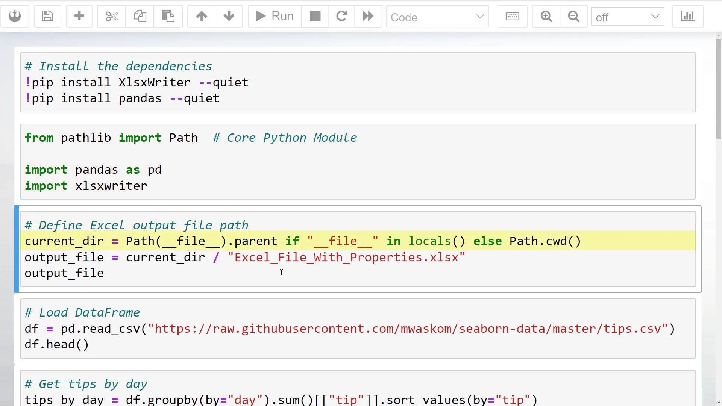This screenshot has width=722, height=406.
Task: Zoom in with magnifier plus icon
Action: point(546,16)
